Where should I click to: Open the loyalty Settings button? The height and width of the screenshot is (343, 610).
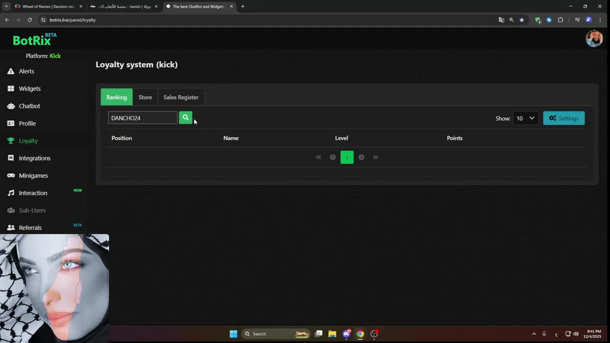[x=564, y=118]
